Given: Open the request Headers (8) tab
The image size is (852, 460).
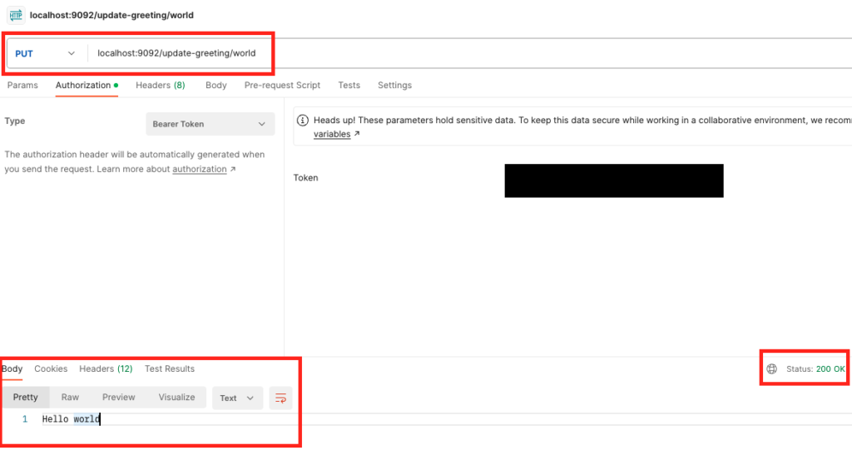Looking at the screenshot, I should pyautogui.click(x=160, y=85).
